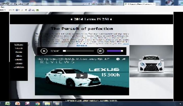Open the Help menu
183x106 pixels.
[x=2, y=7]
